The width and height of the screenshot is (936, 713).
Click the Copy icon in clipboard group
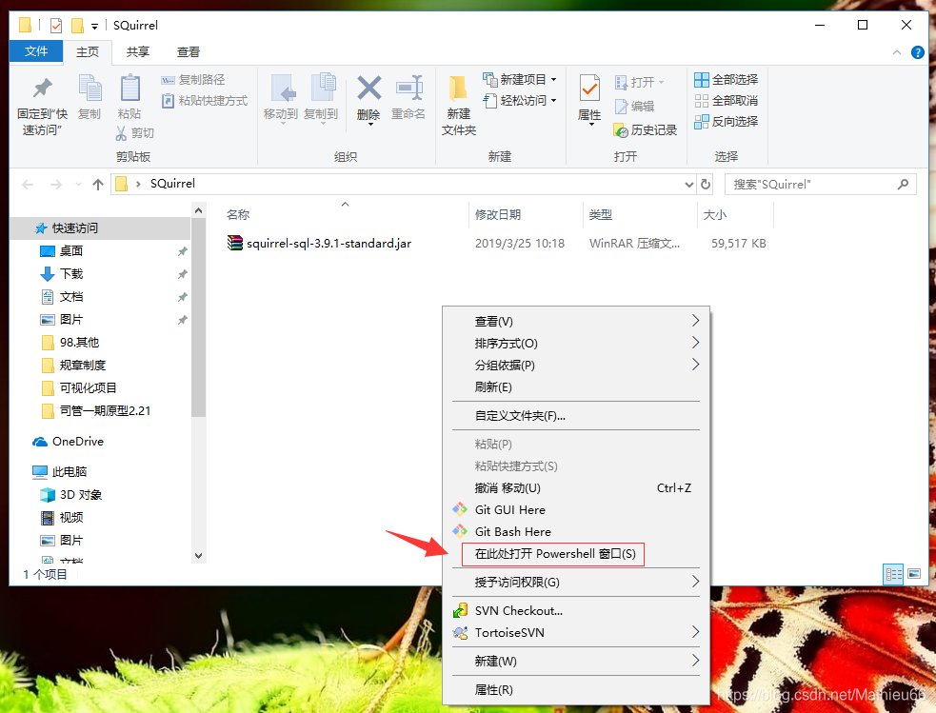(90, 89)
